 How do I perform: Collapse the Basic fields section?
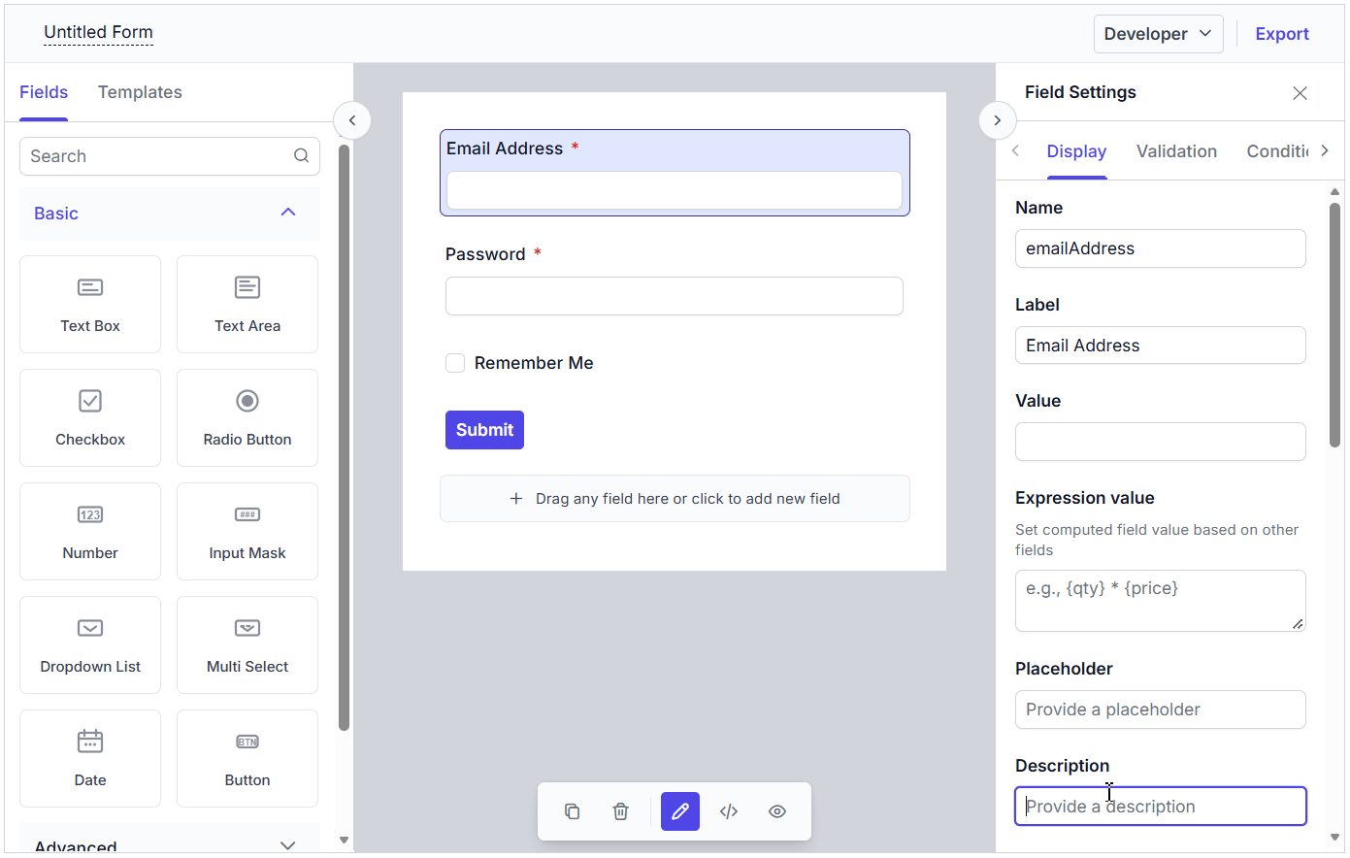170,214
